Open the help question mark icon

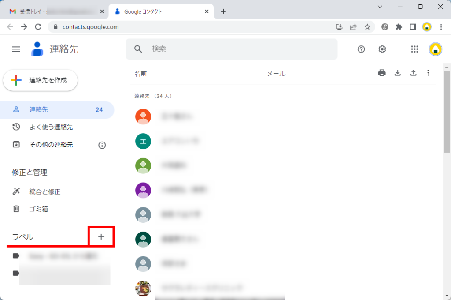click(x=361, y=49)
